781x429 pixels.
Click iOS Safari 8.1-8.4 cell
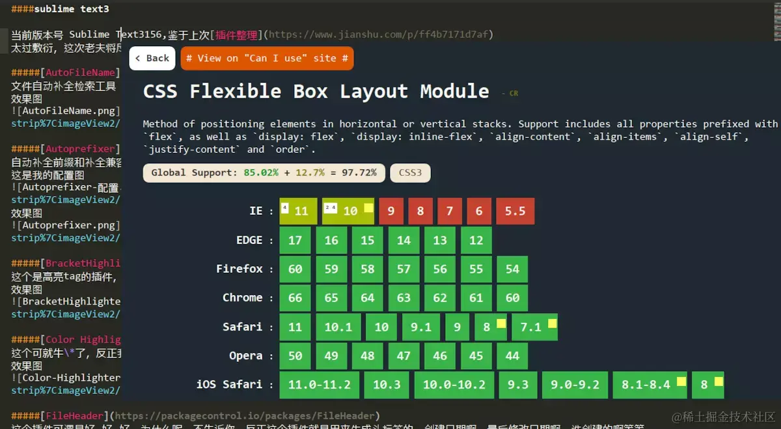(650, 385)
